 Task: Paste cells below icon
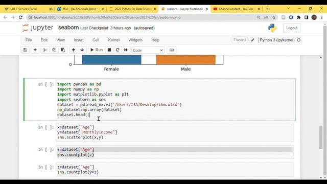(63, 50)
